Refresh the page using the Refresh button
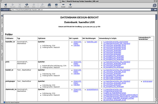 click(27, 5)
